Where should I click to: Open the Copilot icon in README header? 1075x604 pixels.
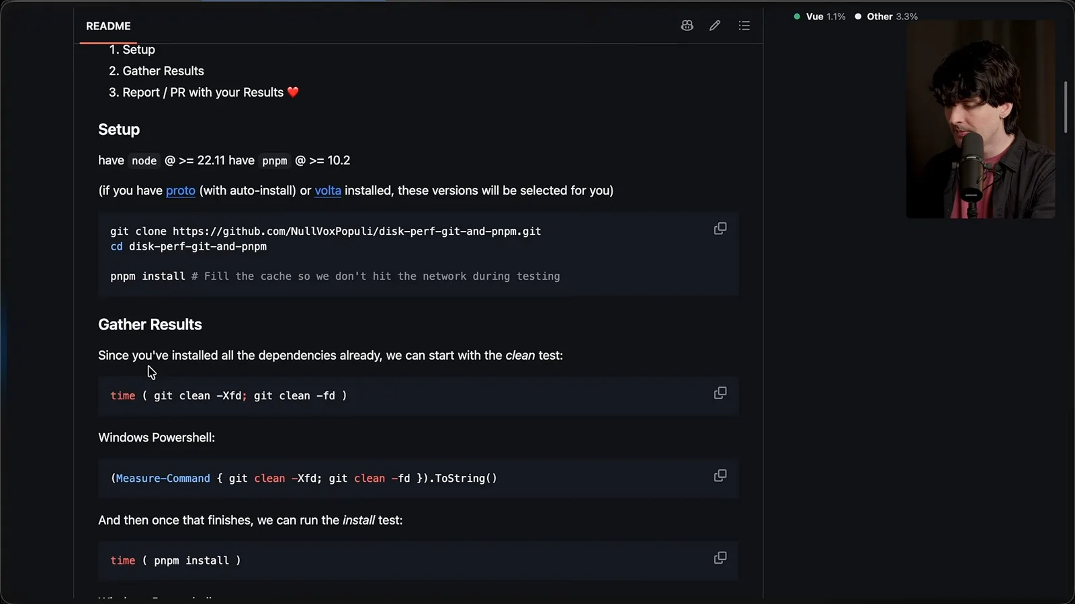(687, 26)
